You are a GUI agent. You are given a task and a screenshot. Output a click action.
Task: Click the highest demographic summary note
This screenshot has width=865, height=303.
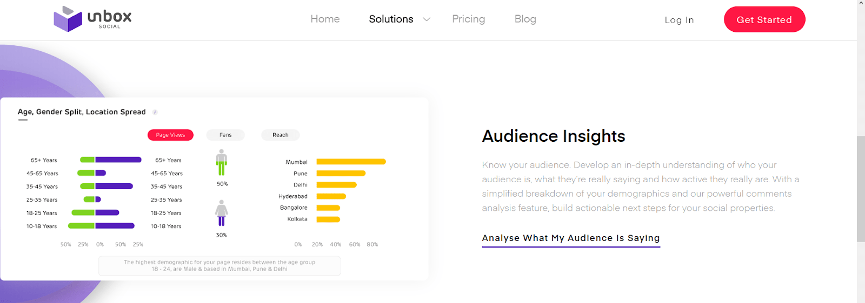219,266
